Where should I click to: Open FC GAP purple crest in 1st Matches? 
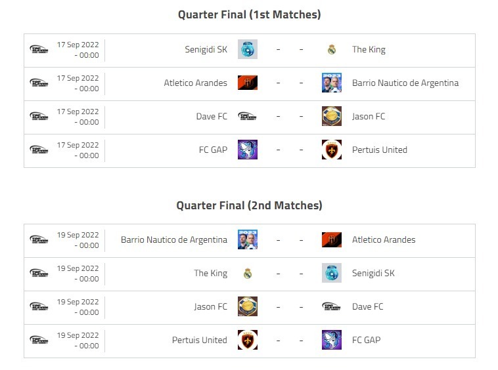click(x=247, y=150)
